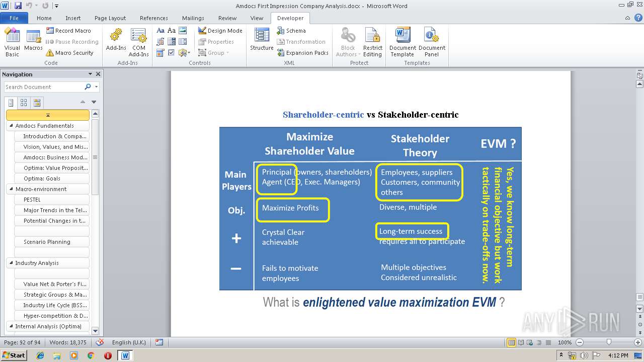Insert Drop-Down List content control
The image size is (644, 362).
tap(183, 42)
